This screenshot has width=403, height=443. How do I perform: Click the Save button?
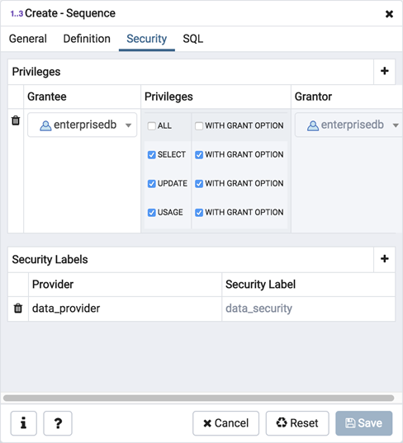(x=364, y=423)
